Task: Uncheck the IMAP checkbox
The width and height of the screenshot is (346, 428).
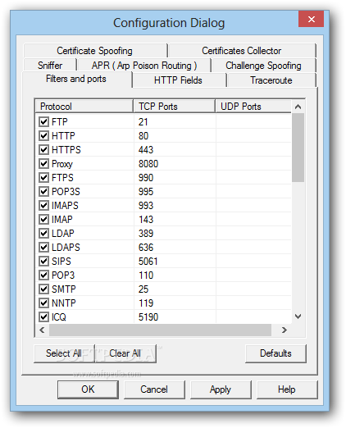Action: click(43, 219)
